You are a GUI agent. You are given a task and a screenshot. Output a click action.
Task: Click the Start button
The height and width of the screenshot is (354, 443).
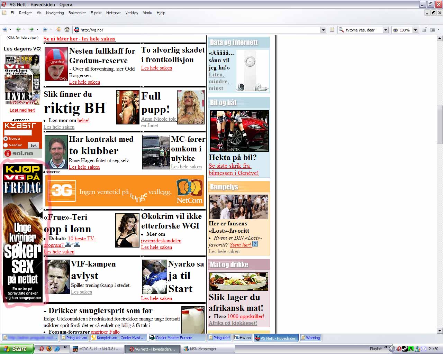(x=17, y=349)
